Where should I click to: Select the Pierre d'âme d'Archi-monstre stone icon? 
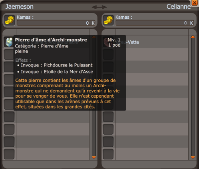tap(9, 42)
